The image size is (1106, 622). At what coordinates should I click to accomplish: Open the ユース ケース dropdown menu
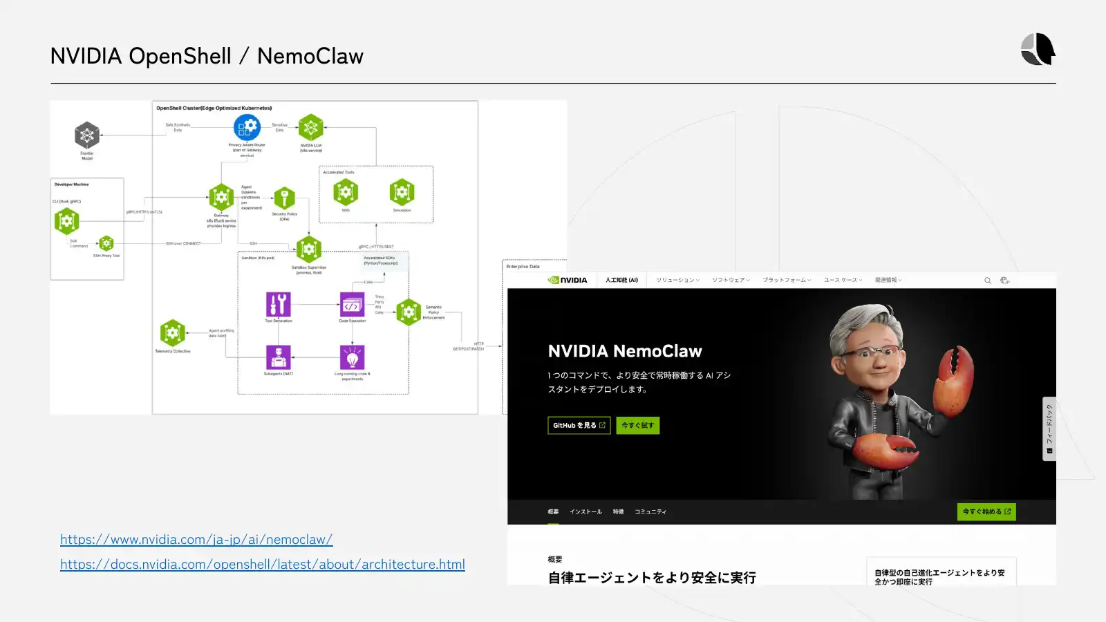[843, 280]
